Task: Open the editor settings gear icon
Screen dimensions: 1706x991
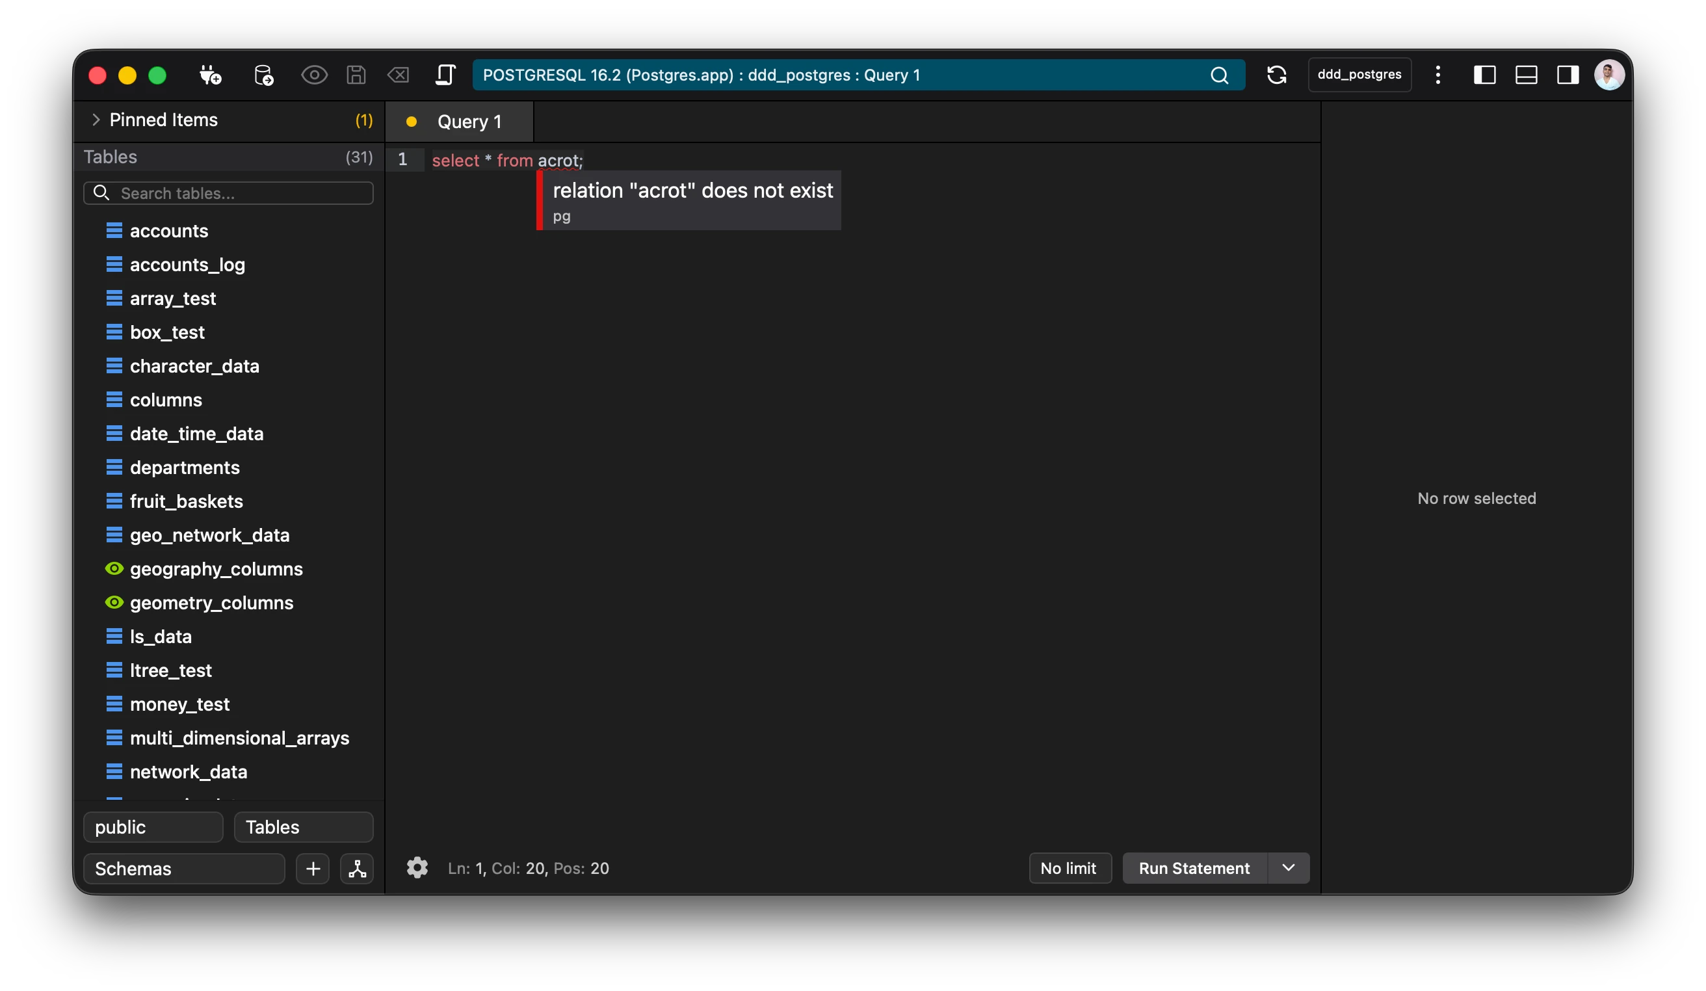Action: click(417, 868)
